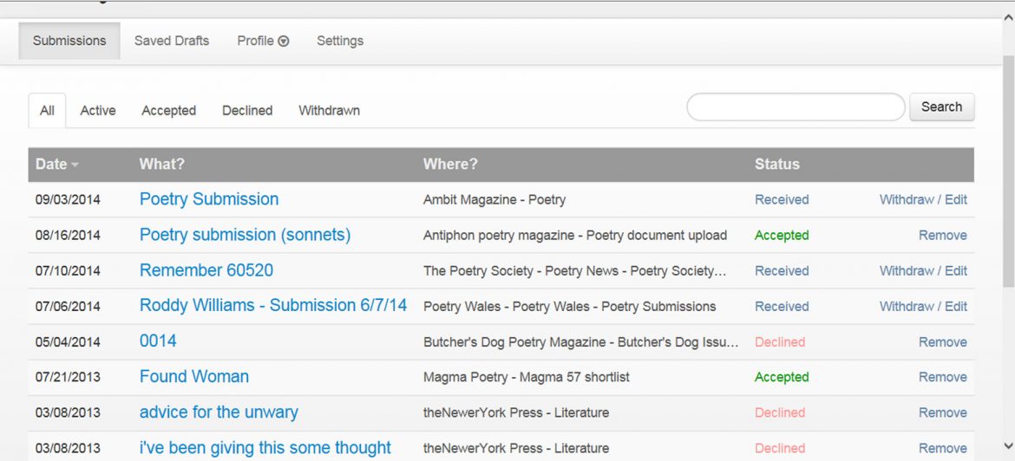
Task: Open advice for the unwary submission
Action: 219,412
